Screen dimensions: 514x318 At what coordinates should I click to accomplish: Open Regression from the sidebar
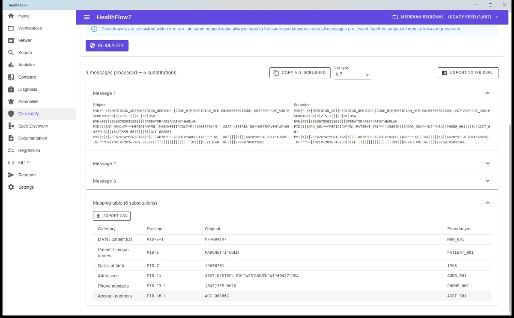click(x=29, y=151)
